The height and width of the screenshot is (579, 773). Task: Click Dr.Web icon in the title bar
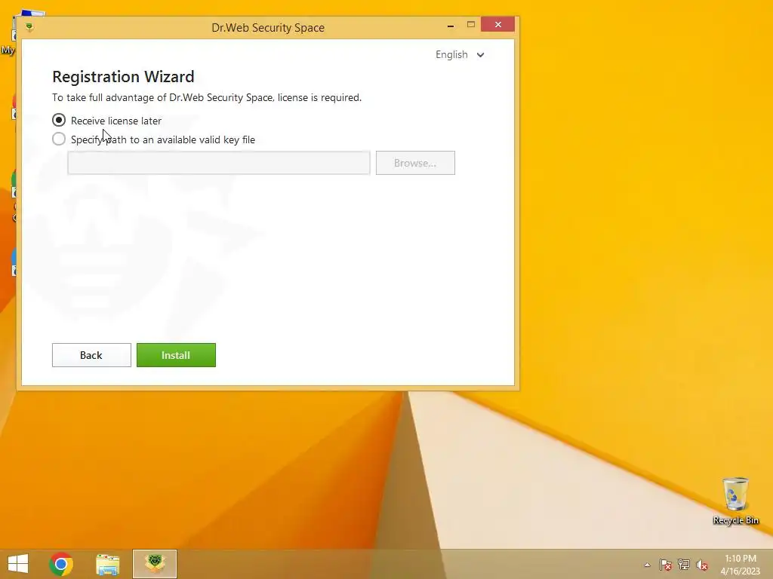coord(29,27)
